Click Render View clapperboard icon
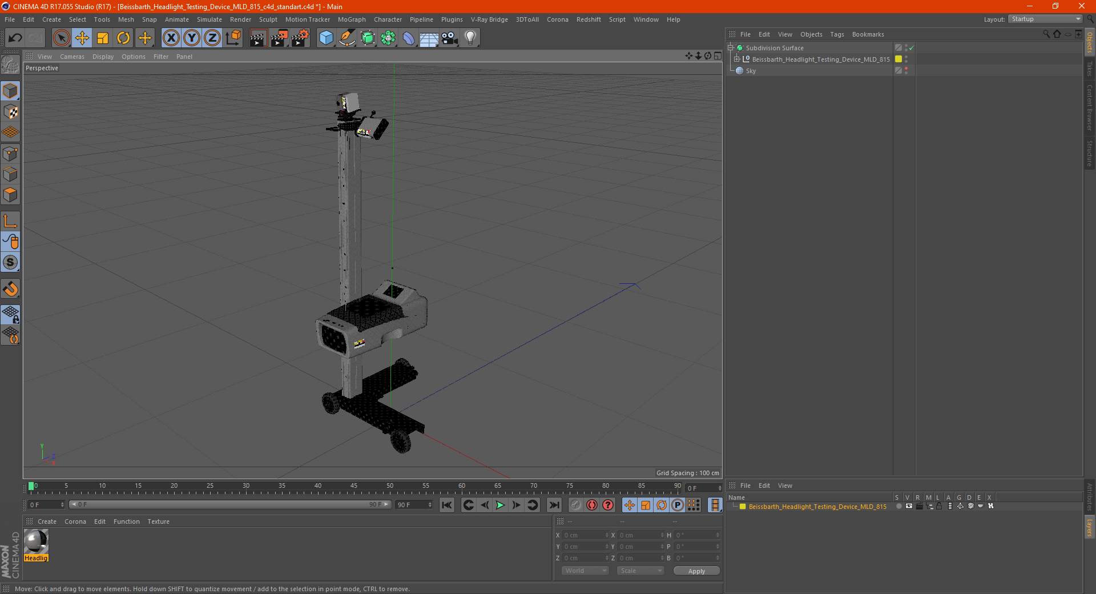Image resolution: width=1096 pixels, height=594 pixels. 258,38
